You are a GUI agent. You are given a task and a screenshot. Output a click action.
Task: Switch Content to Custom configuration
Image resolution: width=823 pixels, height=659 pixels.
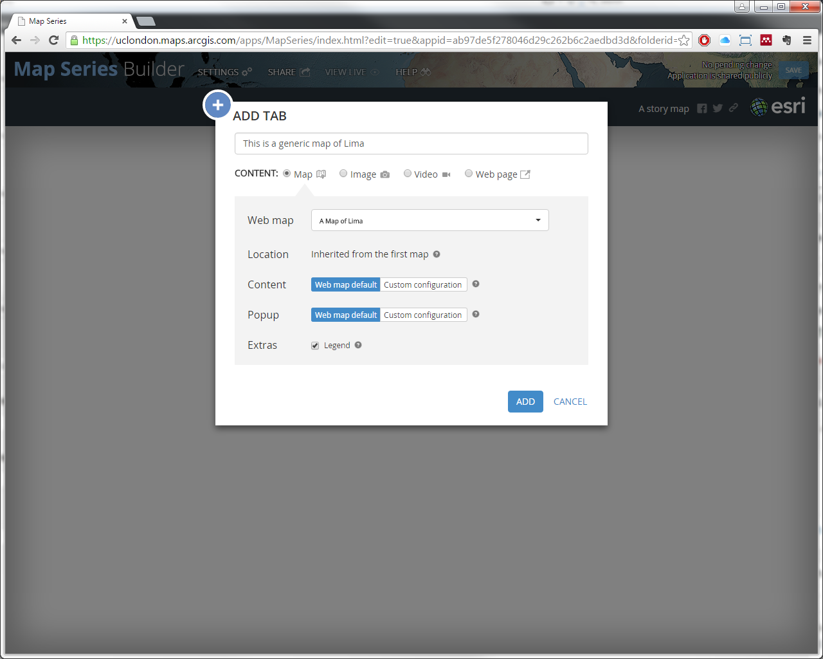coord(422,284)
